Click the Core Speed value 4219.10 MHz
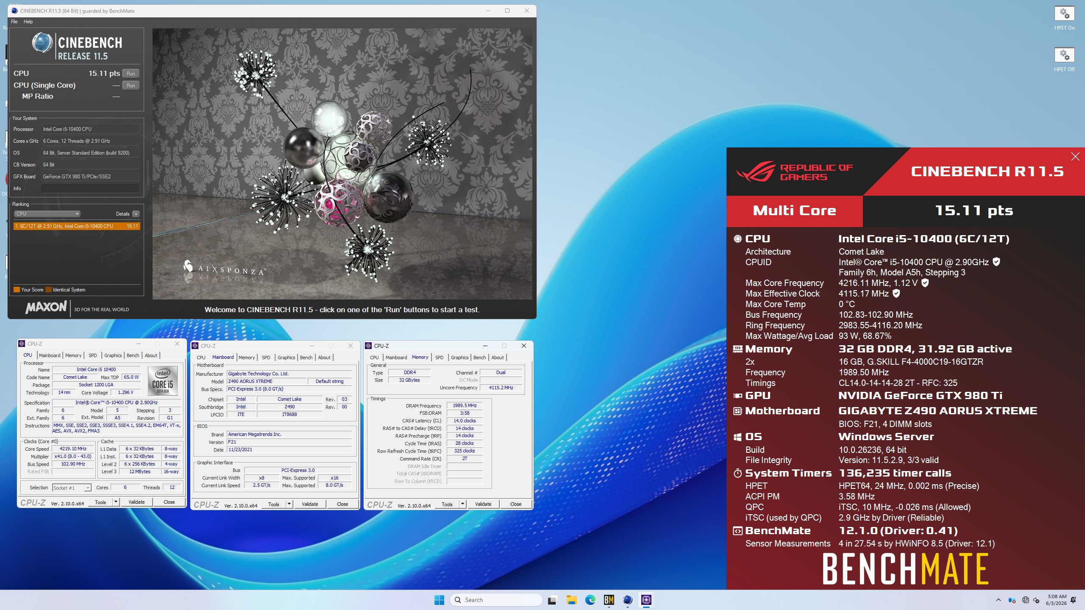The width and height of the screenshot is (1085, 610). coord(73,449)
